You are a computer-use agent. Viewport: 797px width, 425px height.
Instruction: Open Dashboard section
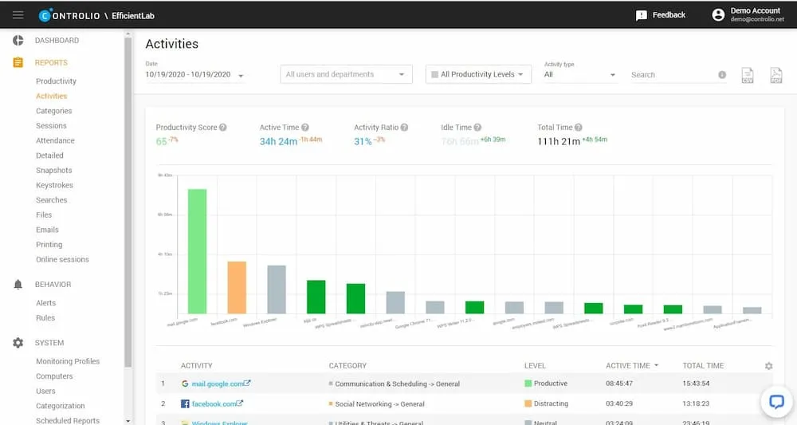pyautogui.click(x=57, y=40)
